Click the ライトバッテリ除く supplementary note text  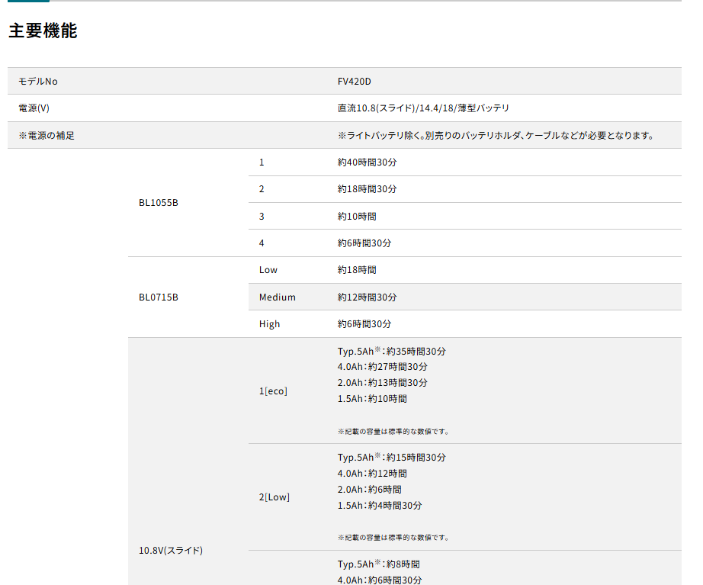coord(496,136)
